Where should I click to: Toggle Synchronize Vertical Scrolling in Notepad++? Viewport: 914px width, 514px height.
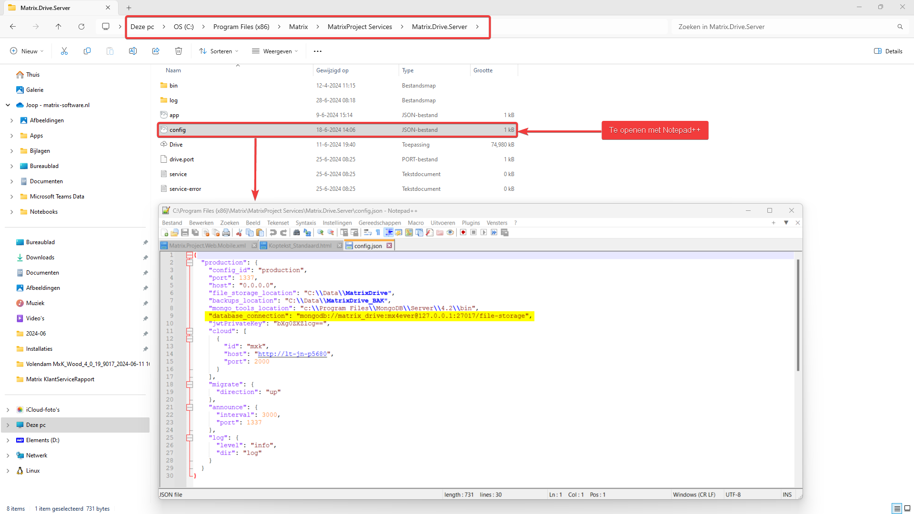pyautogui.click(x=344, y=232)
